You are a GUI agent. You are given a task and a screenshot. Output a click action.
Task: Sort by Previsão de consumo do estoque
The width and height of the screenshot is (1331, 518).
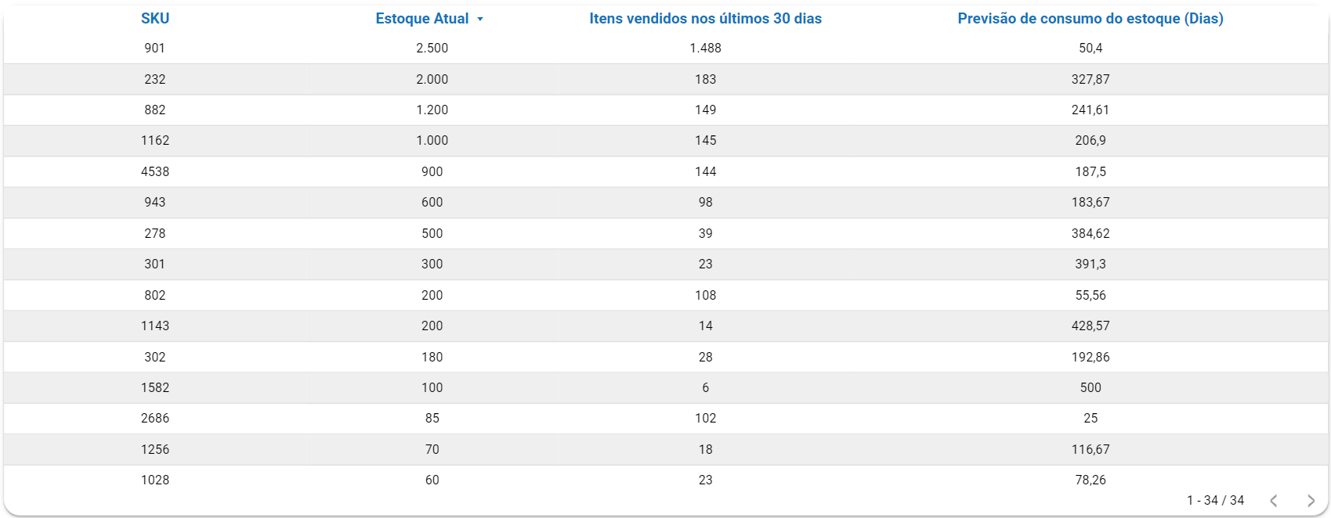(x=1090, y=19)
